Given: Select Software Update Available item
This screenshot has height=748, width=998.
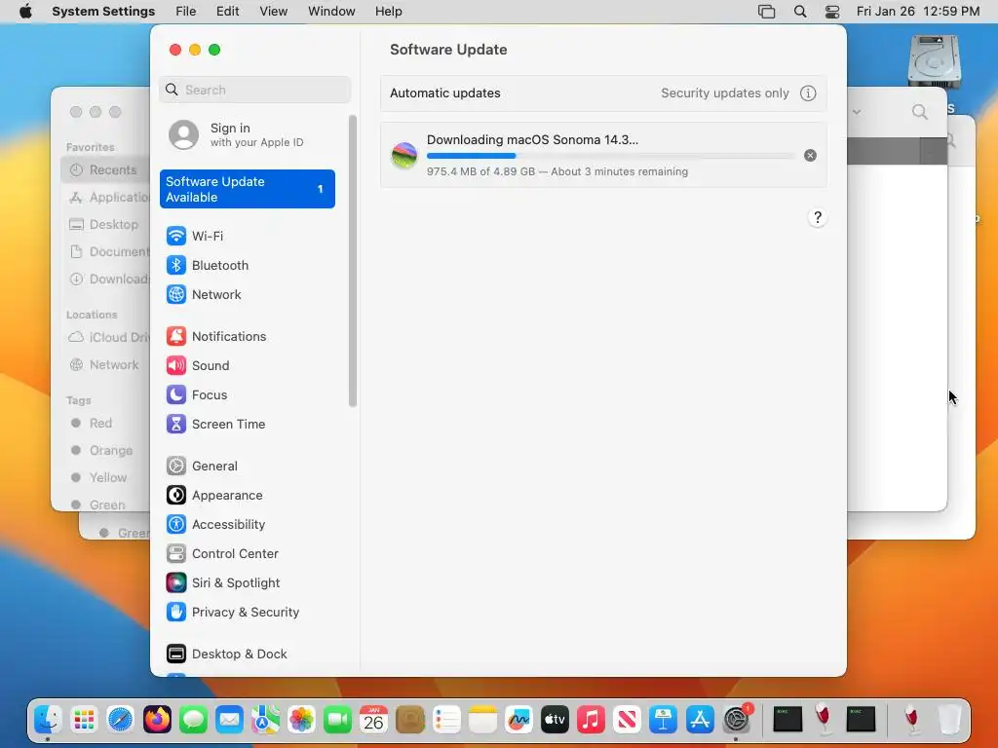Looking at the screenshot, I should (247, 189).
